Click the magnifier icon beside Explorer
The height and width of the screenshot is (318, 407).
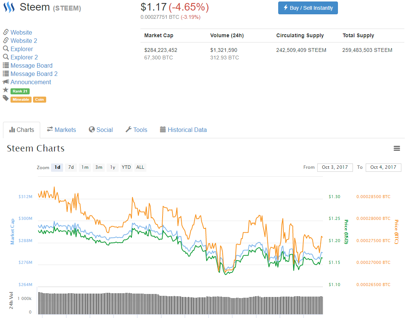[6, 48]
